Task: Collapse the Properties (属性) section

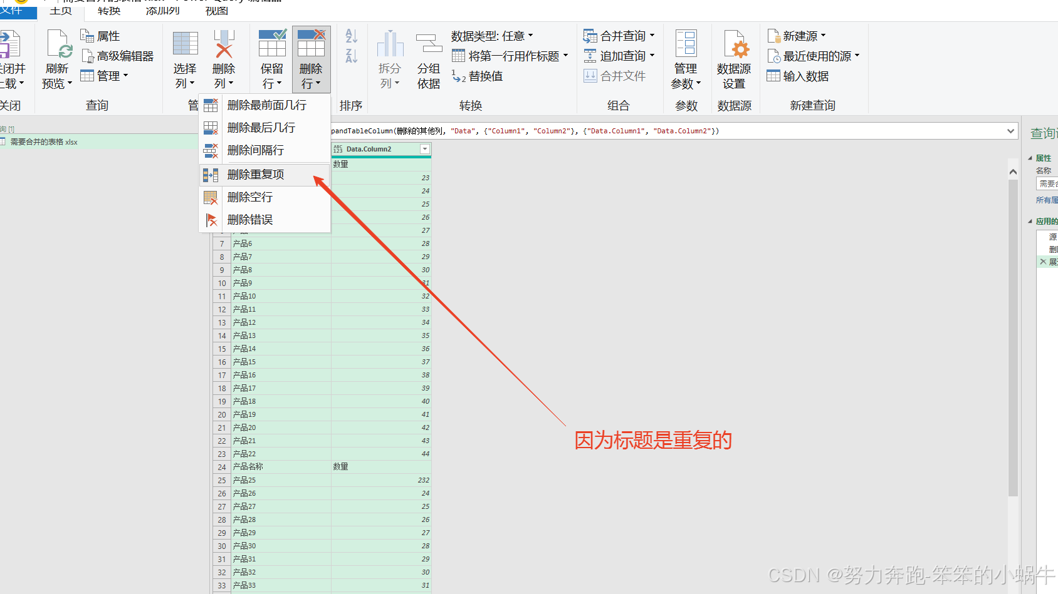Action: coord(1030,158)
